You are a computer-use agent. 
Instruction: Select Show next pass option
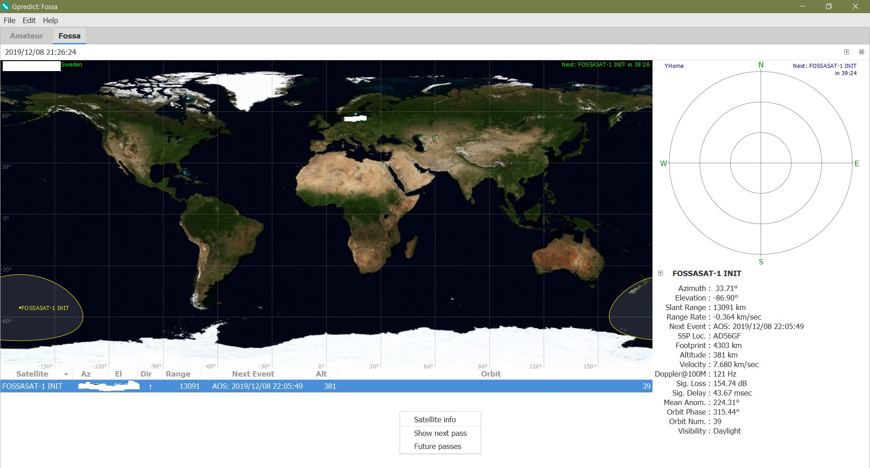pyautogui.click(x=440, y=433)
